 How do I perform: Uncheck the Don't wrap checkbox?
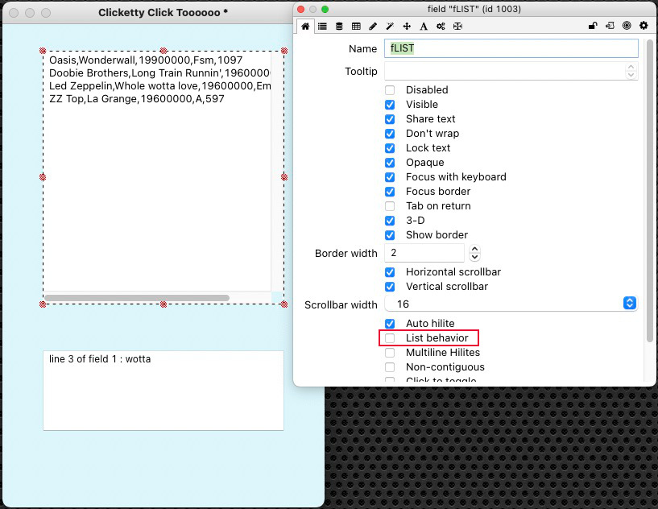pos(390,134)
